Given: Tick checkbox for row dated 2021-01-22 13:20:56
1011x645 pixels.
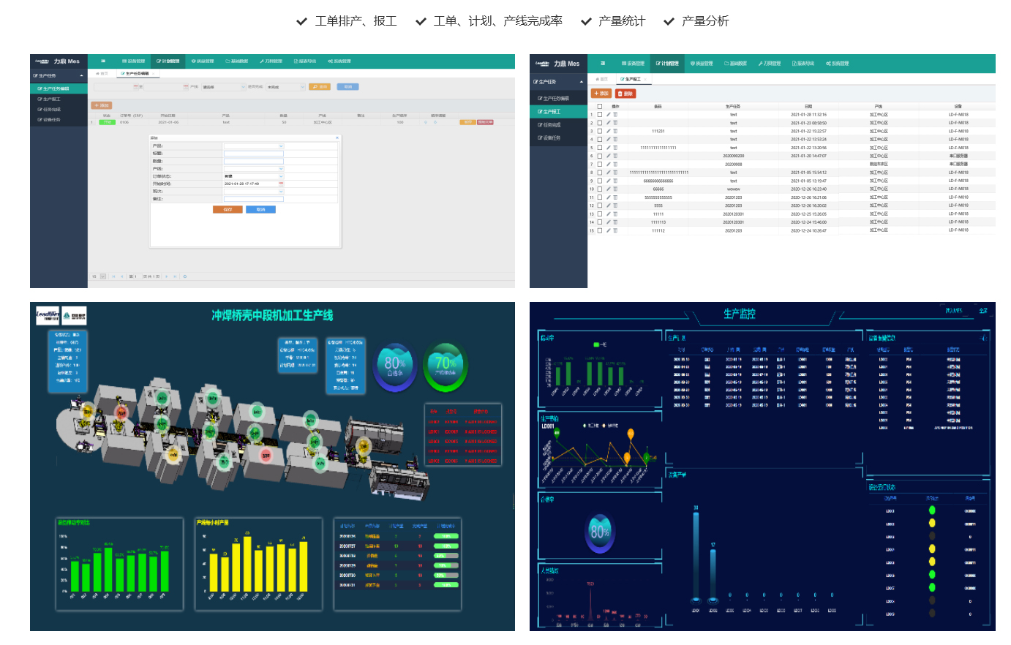Looking at the screenshot, I should [x=600, y=148].
